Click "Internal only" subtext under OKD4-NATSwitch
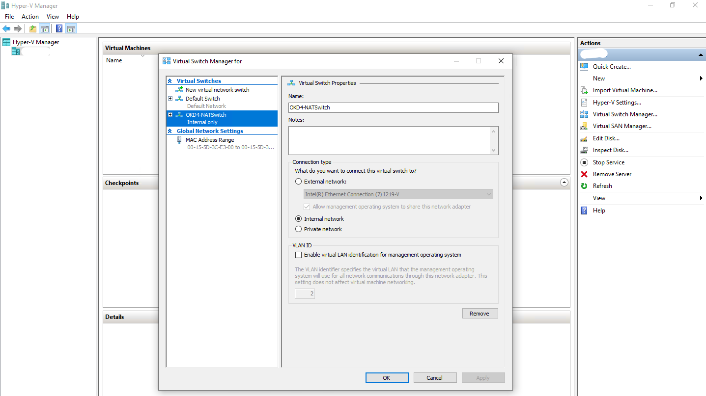 [x=202, y=122]
